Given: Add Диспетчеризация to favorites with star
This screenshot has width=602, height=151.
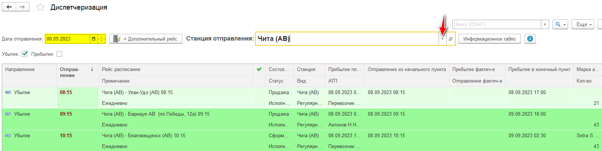Looking at the screenshot, I should [40, 7].
